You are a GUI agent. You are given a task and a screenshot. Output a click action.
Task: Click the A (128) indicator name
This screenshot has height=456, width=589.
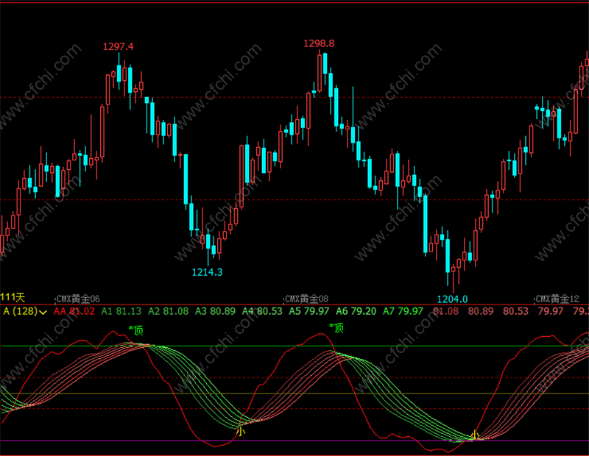pos(21,311)
